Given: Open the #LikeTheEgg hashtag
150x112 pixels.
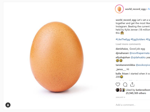Looking at the screenshot, I should point(123,39).
